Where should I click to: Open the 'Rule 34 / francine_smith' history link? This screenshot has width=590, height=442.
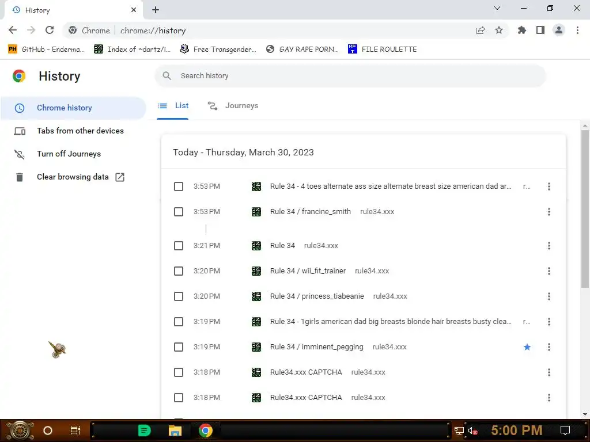tap(311, 212)
